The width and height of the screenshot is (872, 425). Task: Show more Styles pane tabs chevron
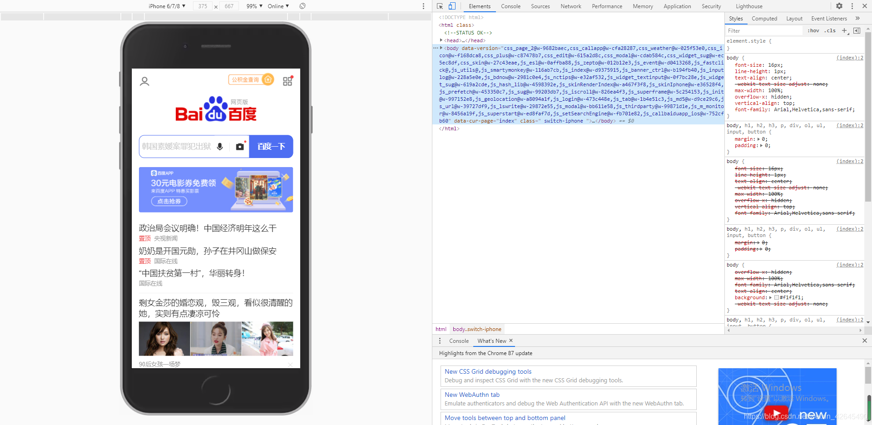coord(857,18)
